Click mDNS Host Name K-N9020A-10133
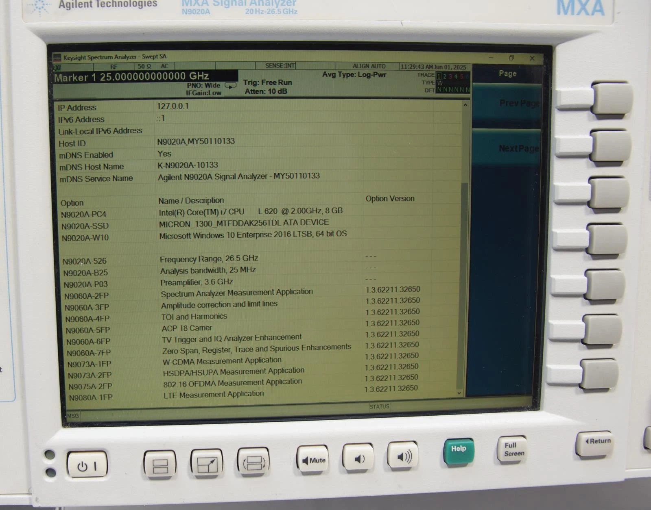The height and width of the screenshot is (510, 651). [188, 165]
